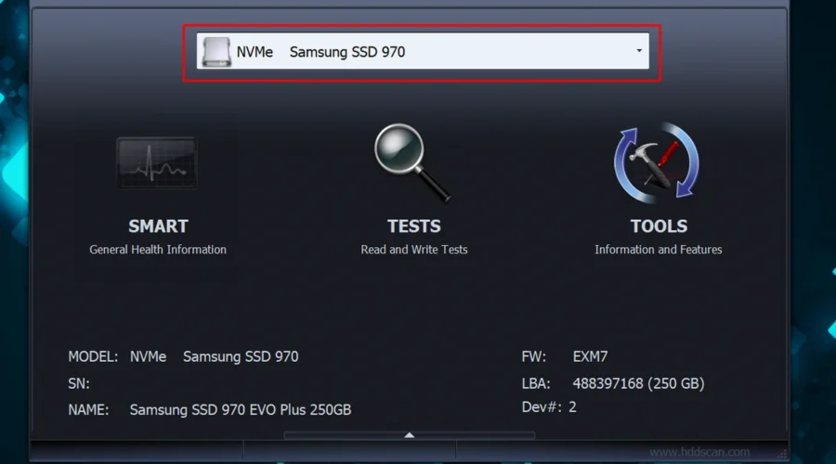
Task: Open the TESTS magnifying glass icon
Action: point(412,163)
